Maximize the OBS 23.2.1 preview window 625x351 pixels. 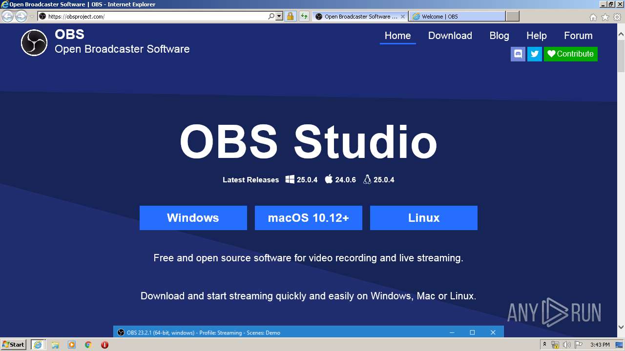(x=472, y=332)
